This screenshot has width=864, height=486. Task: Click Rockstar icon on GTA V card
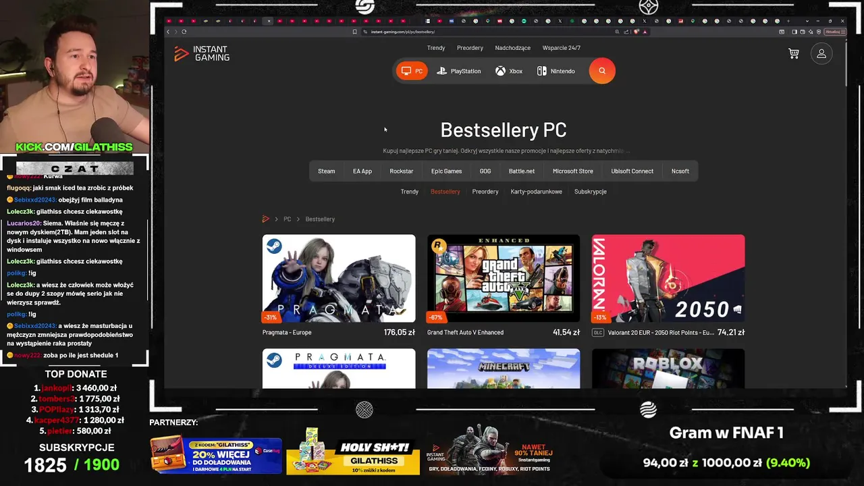coord(439,246)
